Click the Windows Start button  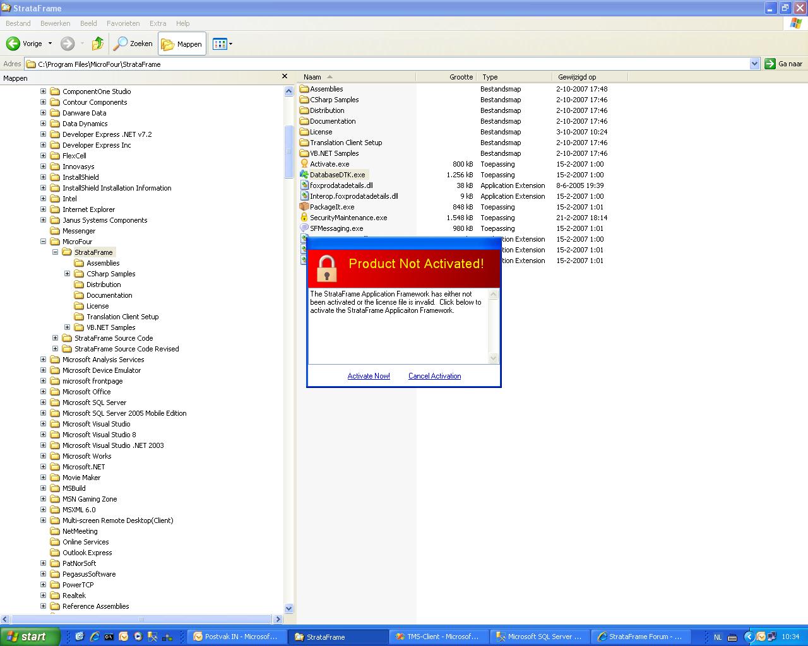(x=30, y=637)
